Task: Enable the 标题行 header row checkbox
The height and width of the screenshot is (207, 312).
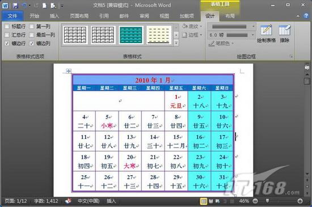Action: [7, 26]
